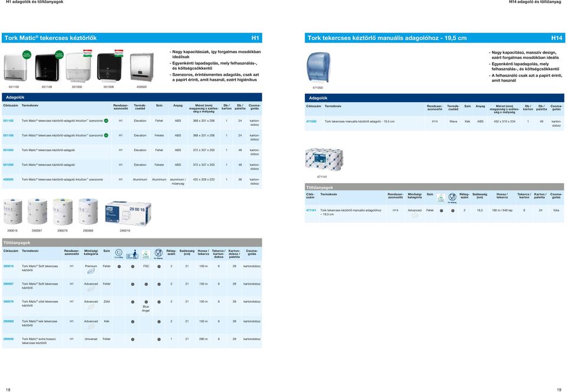Image resolution: width=567 pixels, height=392 pixels.
Task: Click the 'Tork Matic® tekercses kéztörlők' H1 banner
Action: coord(132,38)
